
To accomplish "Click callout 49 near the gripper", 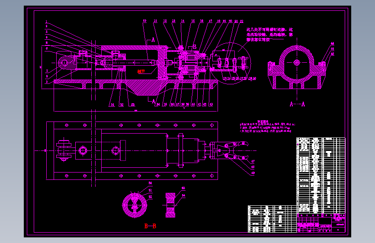I will [x=253, y=173].
